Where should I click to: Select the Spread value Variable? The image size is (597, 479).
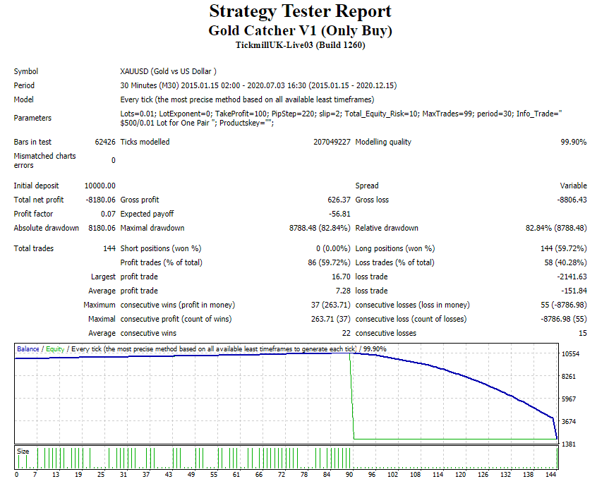pyautogui.click(x=573, y=186)
